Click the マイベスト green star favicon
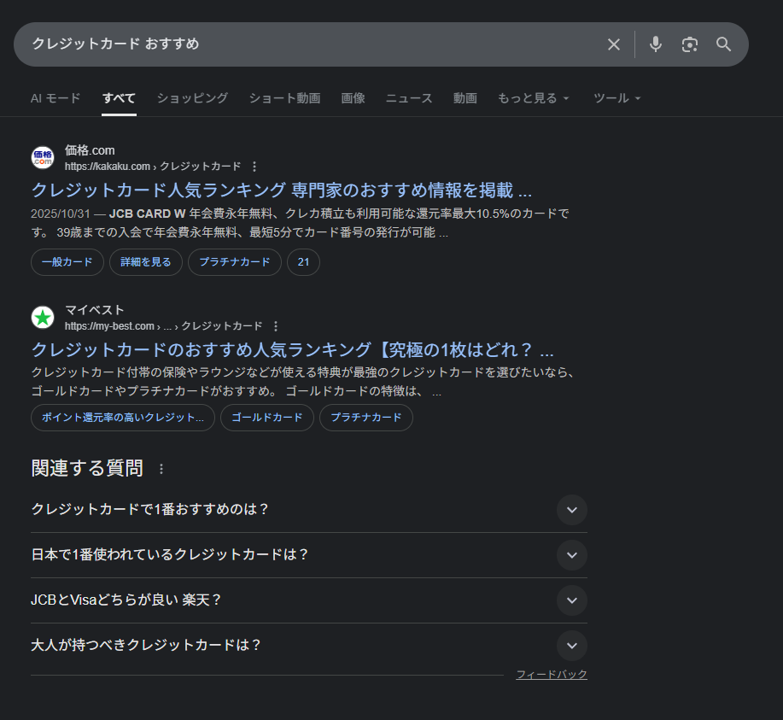 pyautogui.click(x=43, y=318)
